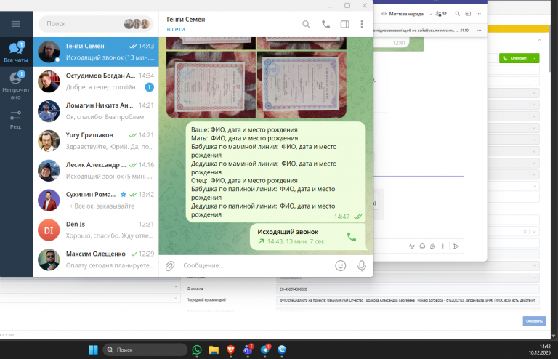
Task: Click the plus icon in the Teams compose box
Action: point(443,246)
